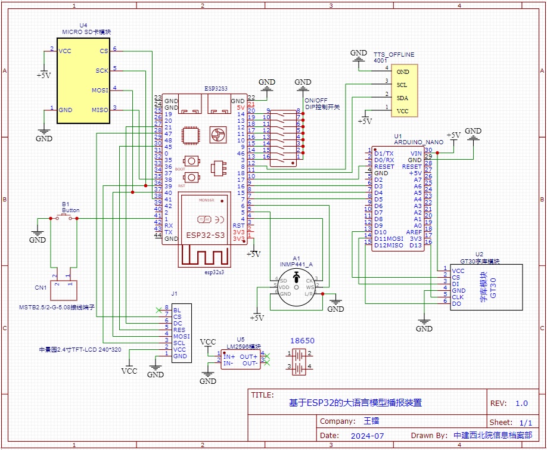Click the LM2596 module component
The height and width of the screenshot is (450, 547).
[240, 359]
